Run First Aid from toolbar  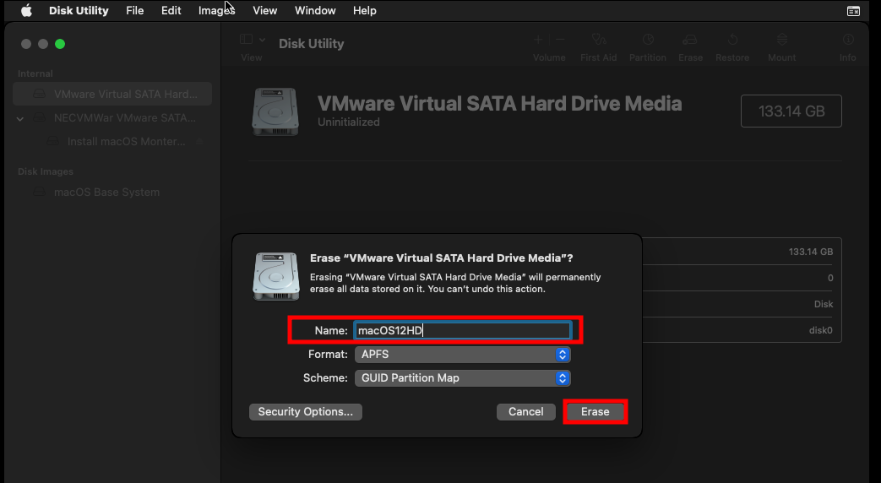599,40
